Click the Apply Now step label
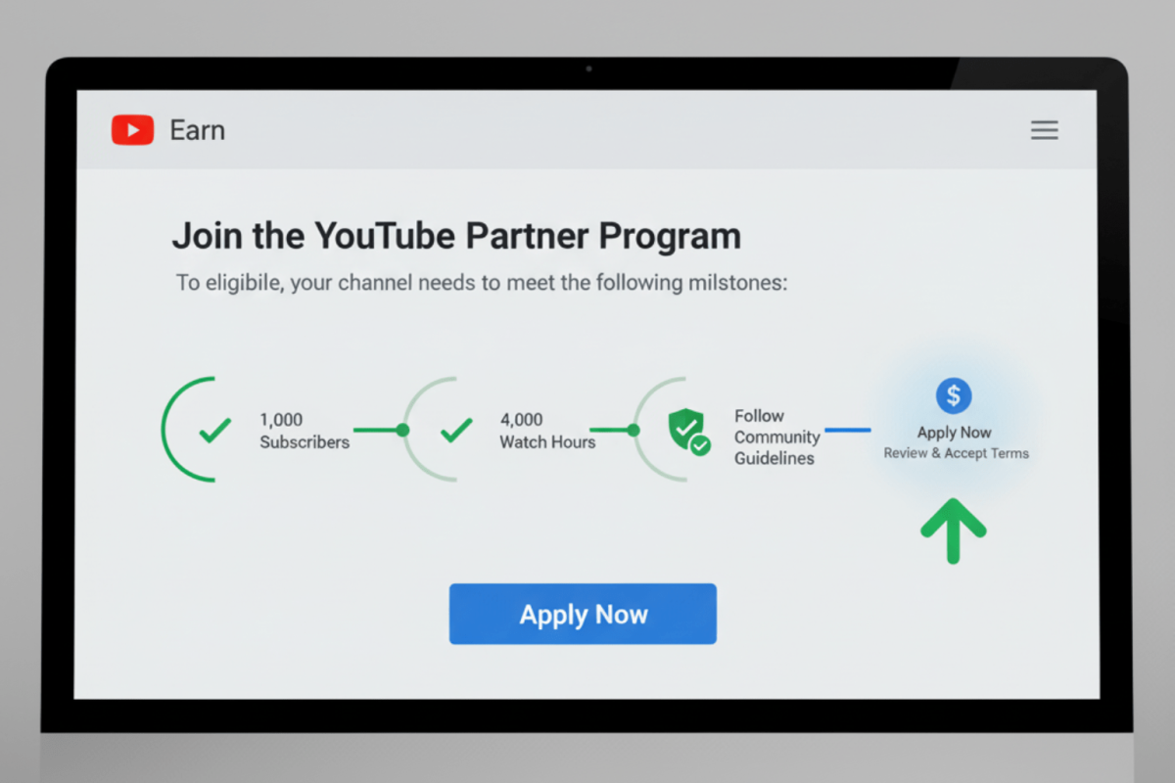This screenshot has height=783, width=1175. point(955,433)
